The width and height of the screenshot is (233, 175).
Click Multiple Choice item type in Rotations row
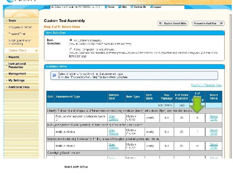pos(131,118)
